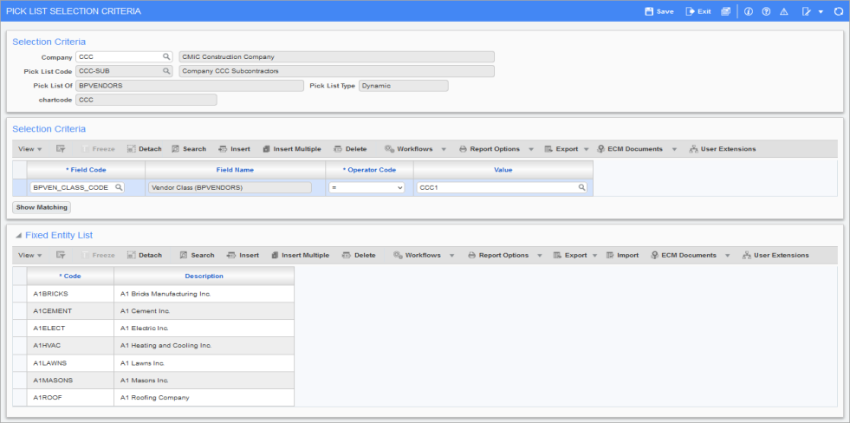Expand dropdown arrow next to notes icon
This screenshot has width=850, height=423.
[x=821, y=11]
